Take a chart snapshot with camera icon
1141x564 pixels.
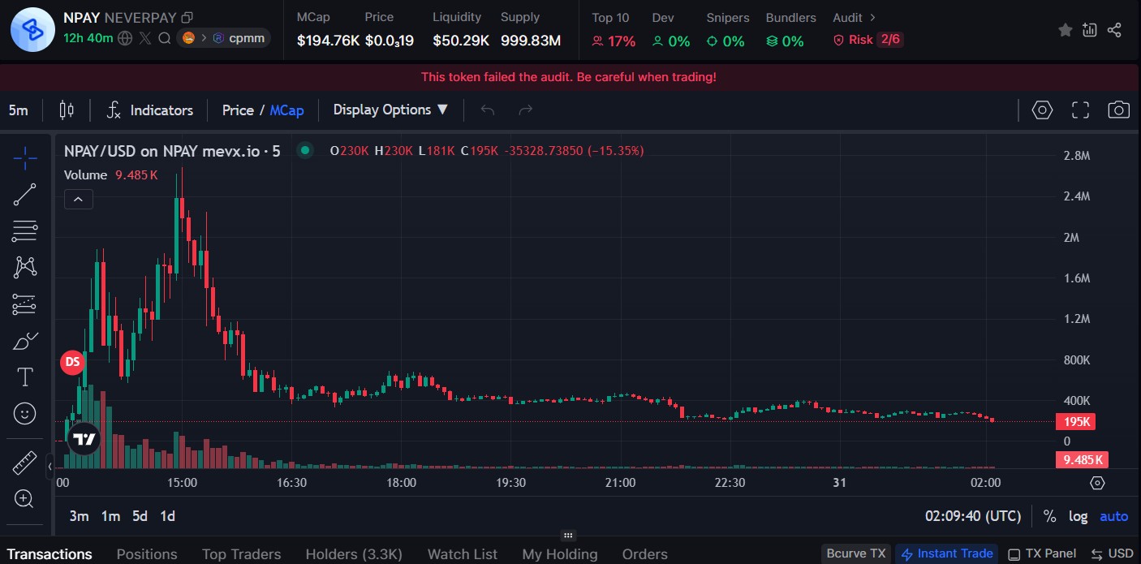point(1118,110)
